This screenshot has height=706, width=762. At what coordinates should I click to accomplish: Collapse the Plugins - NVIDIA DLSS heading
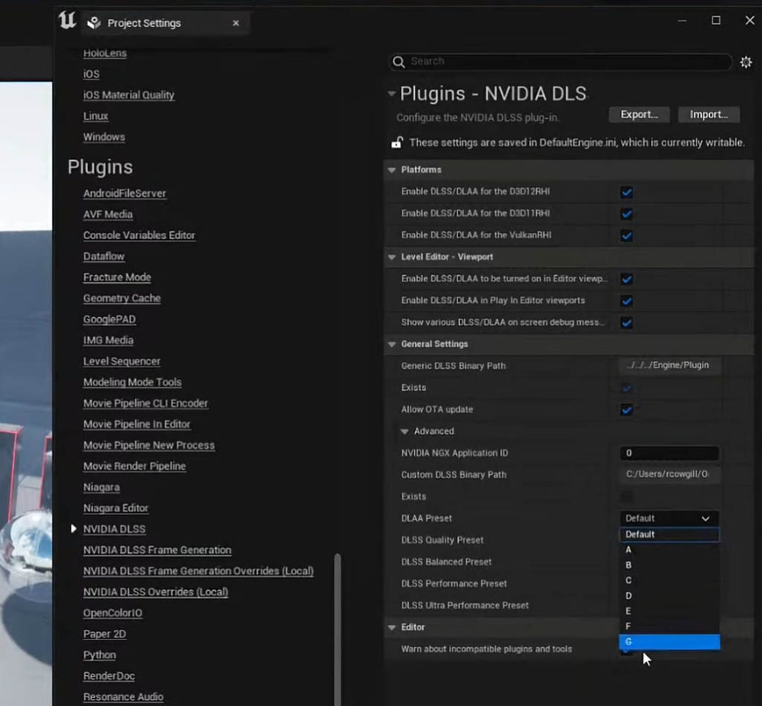pyautogui.click(x=391, y=94)
